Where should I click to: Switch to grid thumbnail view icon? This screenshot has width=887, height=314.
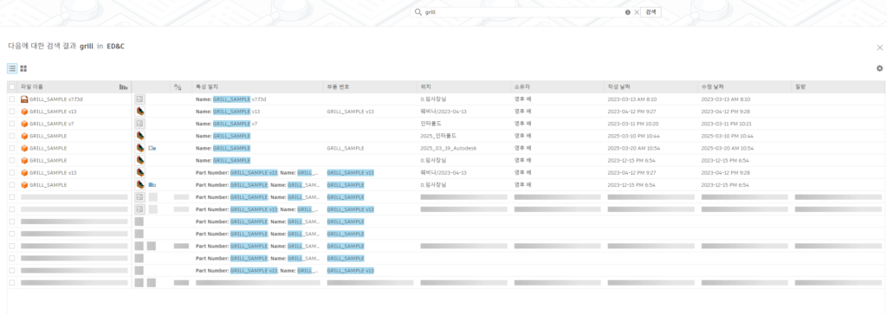click(x=23, y=68)
